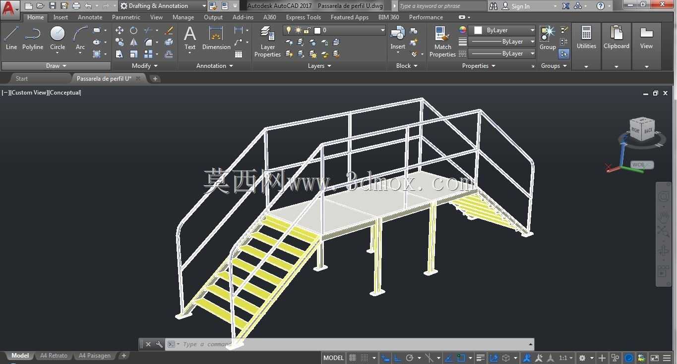Image resolution: width=677 pixels, height=364 pixels.
Task: Click the MODEL status bar button
Action: coord(333,358)
